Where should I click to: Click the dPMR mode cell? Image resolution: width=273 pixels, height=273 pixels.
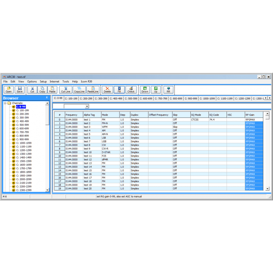point(110,159)
